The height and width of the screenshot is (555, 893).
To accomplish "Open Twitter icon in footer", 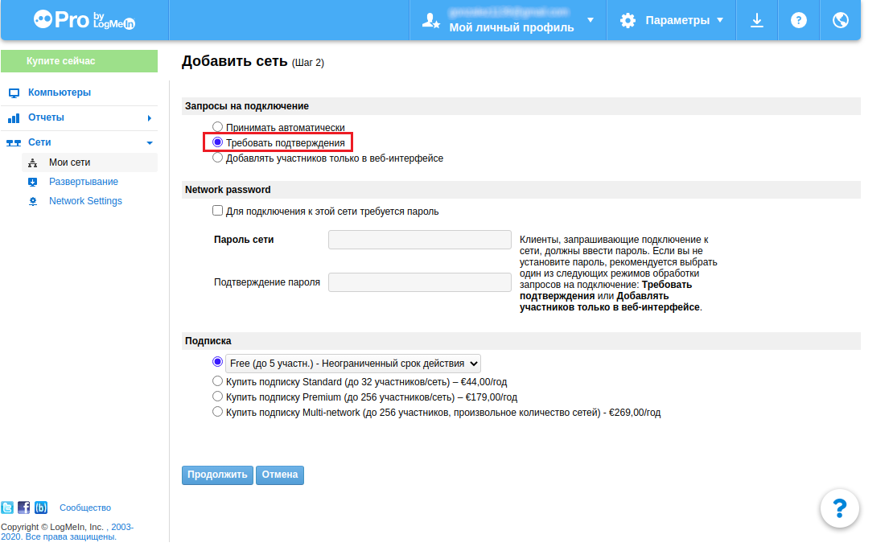I will tap(7, 508).
